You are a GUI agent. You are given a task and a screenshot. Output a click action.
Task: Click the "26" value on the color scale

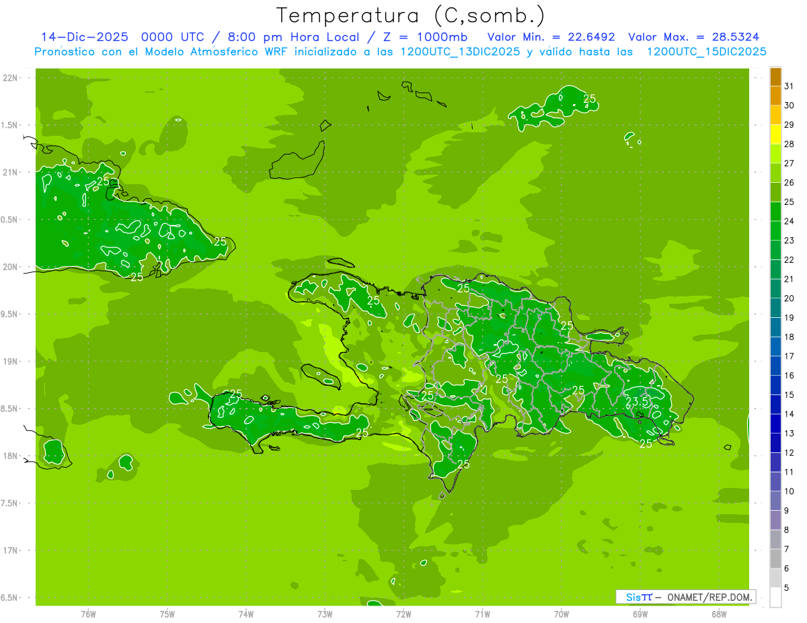790,182
